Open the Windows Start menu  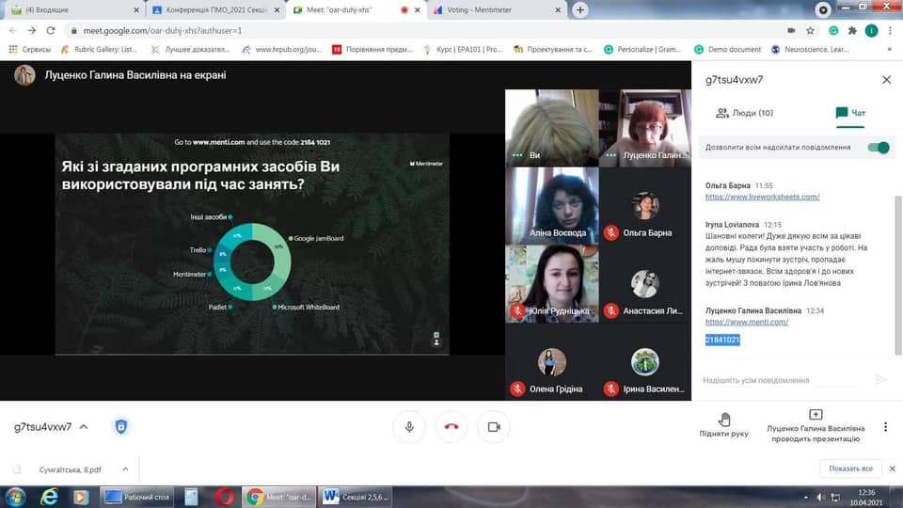(x=16, y=497)
